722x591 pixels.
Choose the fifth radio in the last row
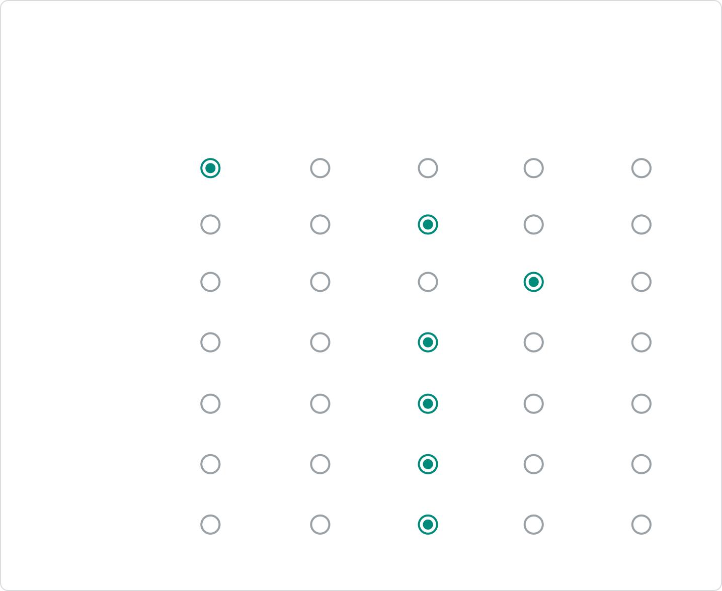[641, 525]
